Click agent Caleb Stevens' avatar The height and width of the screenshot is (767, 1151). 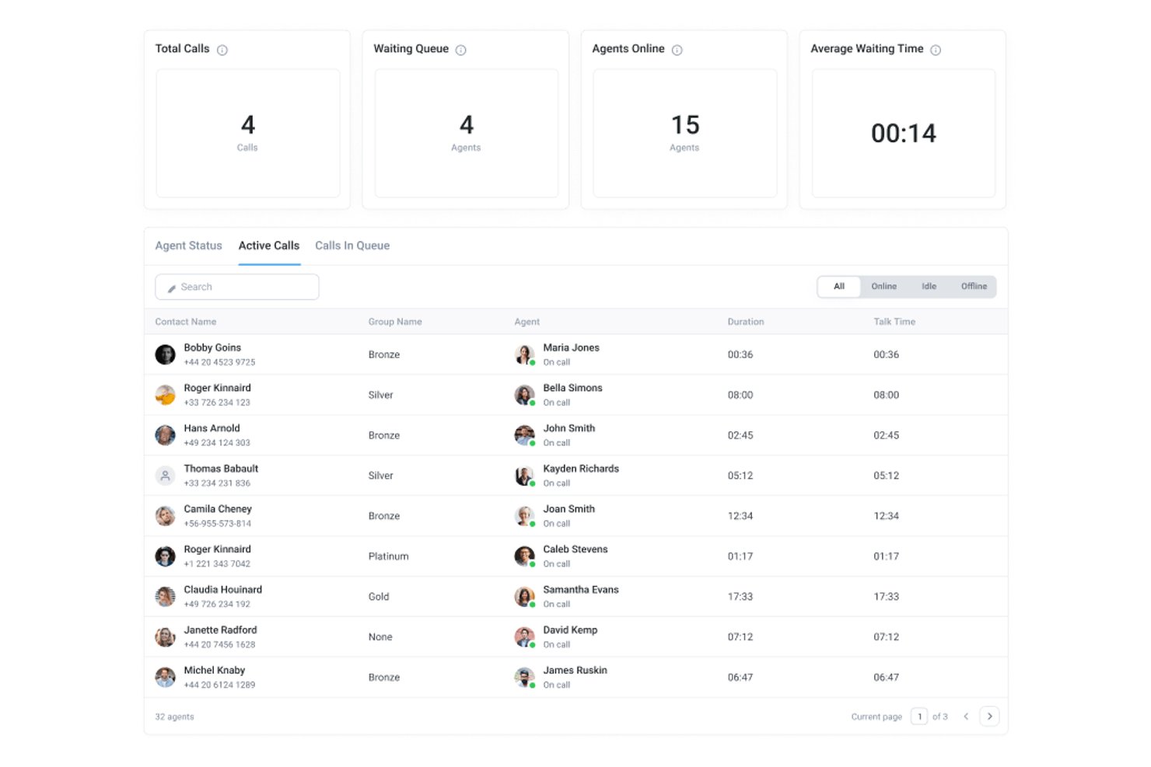(525, 556)
